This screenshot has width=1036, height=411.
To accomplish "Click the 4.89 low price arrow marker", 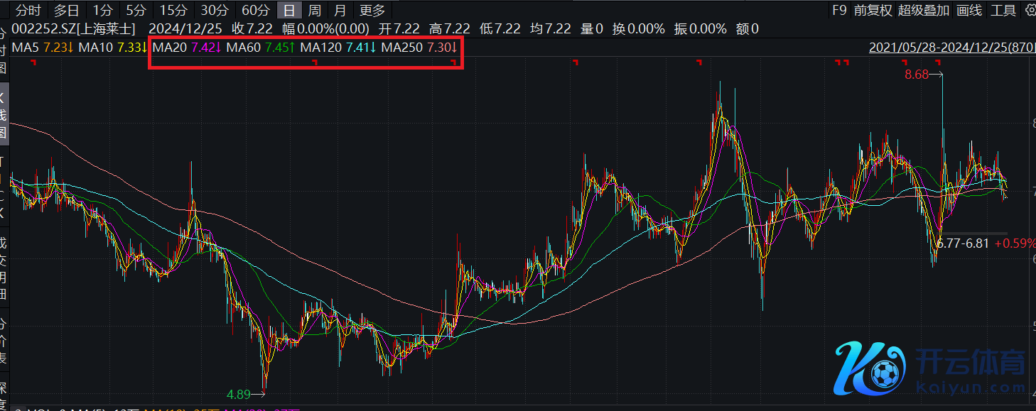I will tap(245, 393).
